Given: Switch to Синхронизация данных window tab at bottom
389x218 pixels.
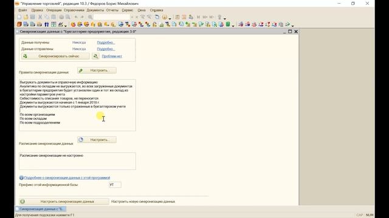Looking at the screenshot, I should [x=41, y=209].
